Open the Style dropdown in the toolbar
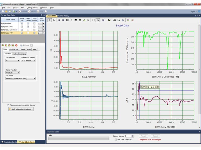The width and height of the screenshot is (201, 150). click(x=193, y=11)
